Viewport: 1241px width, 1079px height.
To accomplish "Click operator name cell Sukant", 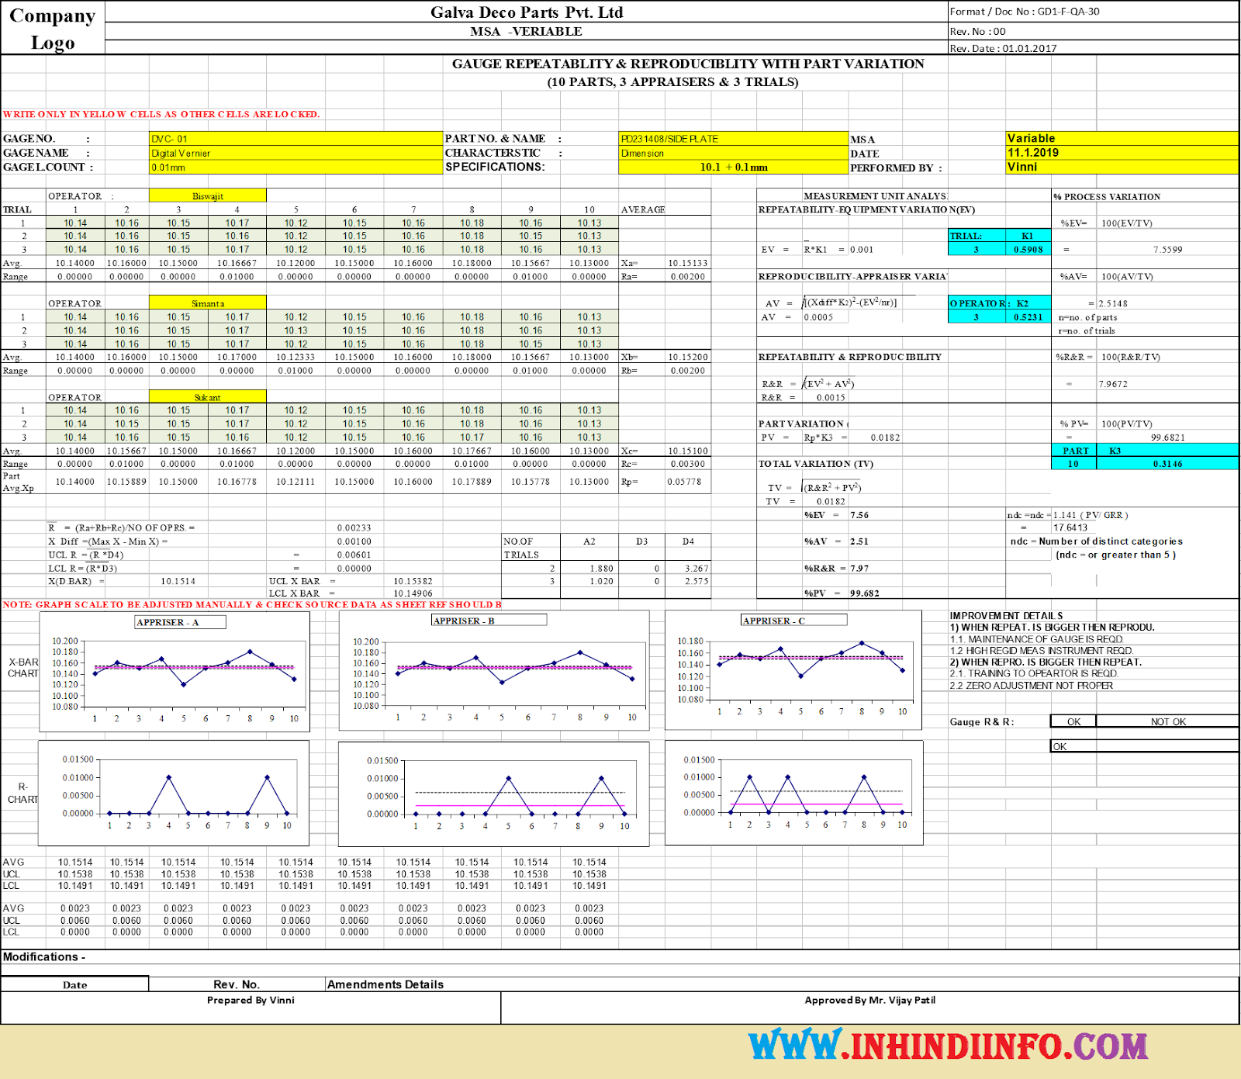I will [207, 397].
